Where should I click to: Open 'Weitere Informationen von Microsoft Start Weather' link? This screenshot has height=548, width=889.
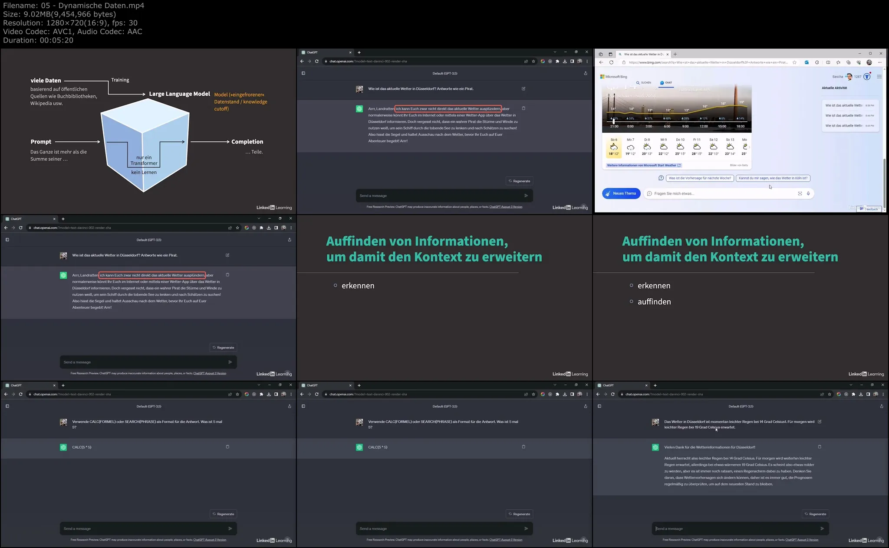(x=644, y=165)
